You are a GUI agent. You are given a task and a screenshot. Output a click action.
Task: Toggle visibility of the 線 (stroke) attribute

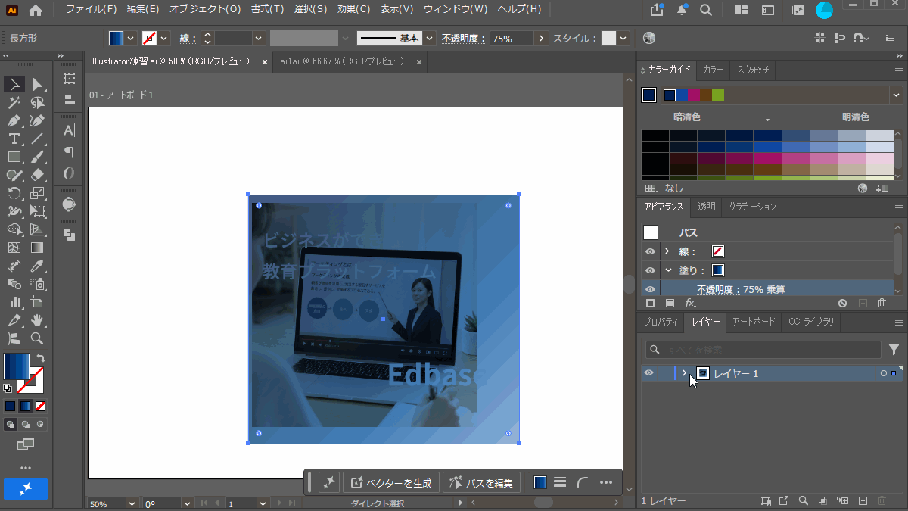point(650,251)
